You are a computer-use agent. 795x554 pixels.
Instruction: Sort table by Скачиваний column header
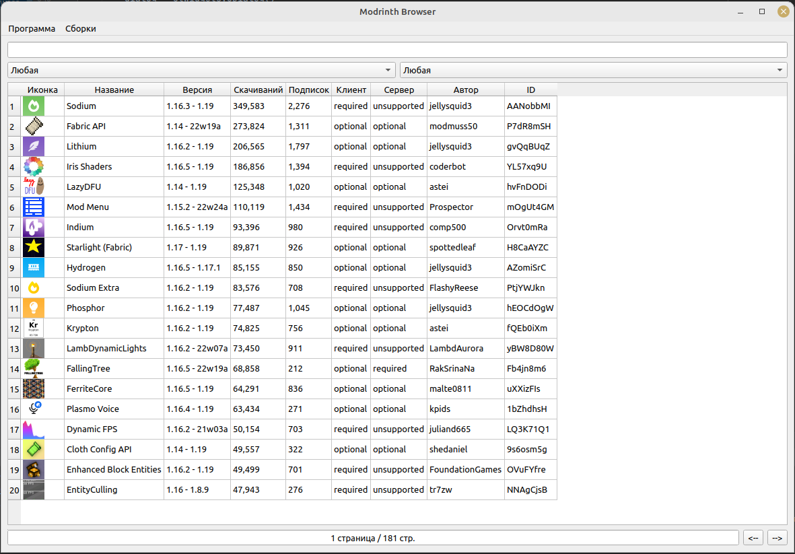[258, 90]
